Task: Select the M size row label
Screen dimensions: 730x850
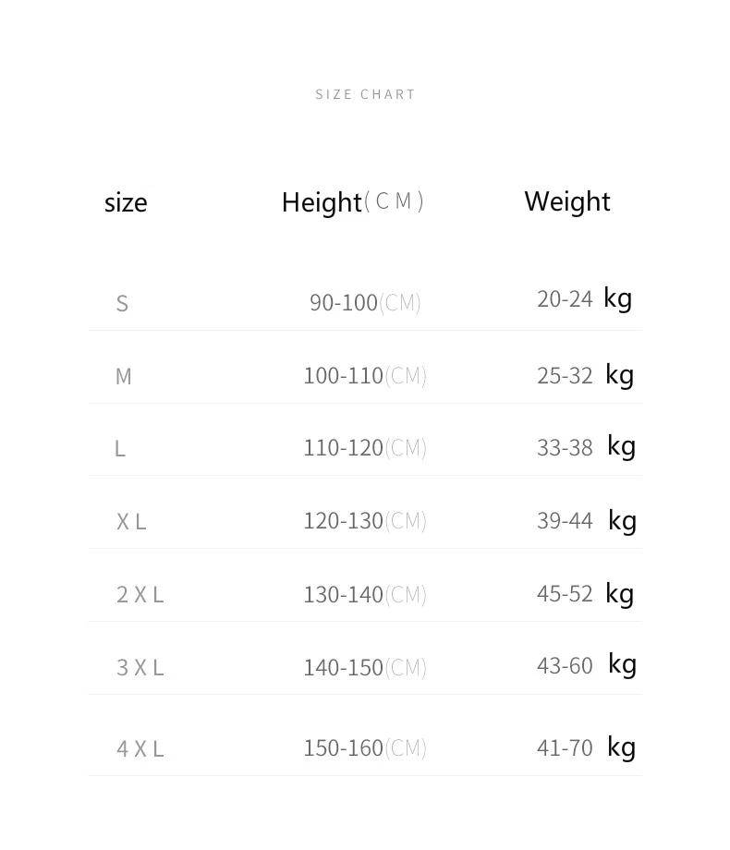Action: point(124,376)
